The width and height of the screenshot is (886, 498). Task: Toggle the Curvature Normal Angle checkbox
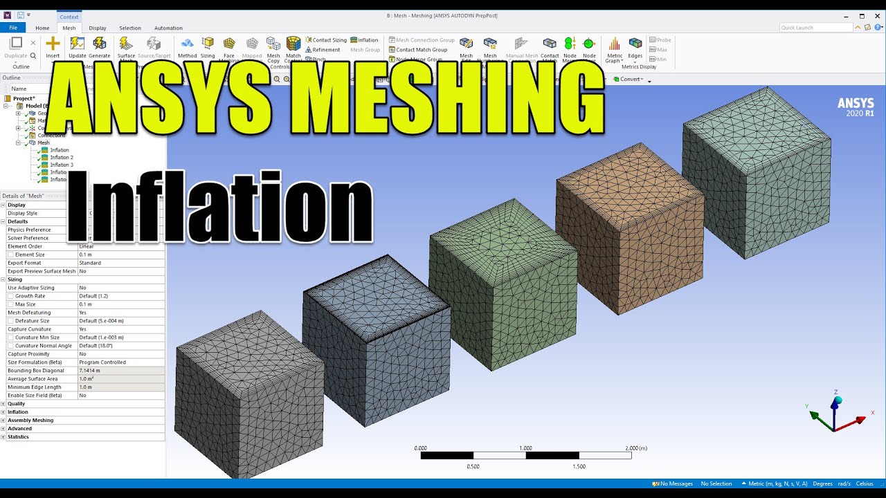point(10,346)
